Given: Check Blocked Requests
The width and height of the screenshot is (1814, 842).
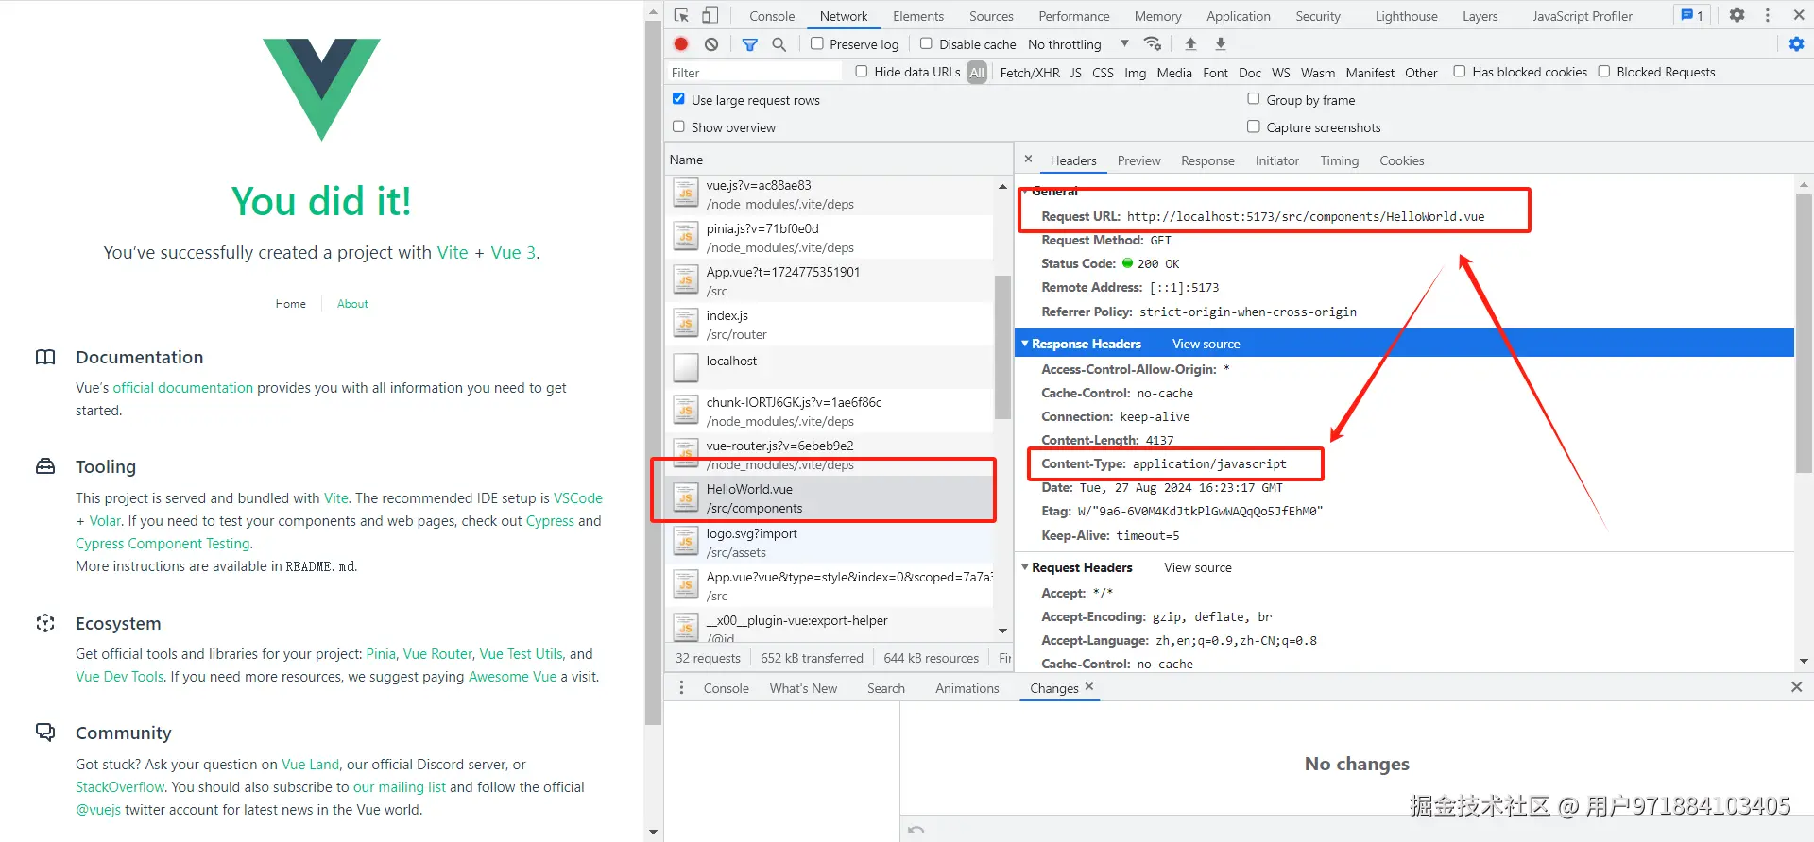Looking at the screenshot, I should pyautogui.click(x=1604, y=71).
